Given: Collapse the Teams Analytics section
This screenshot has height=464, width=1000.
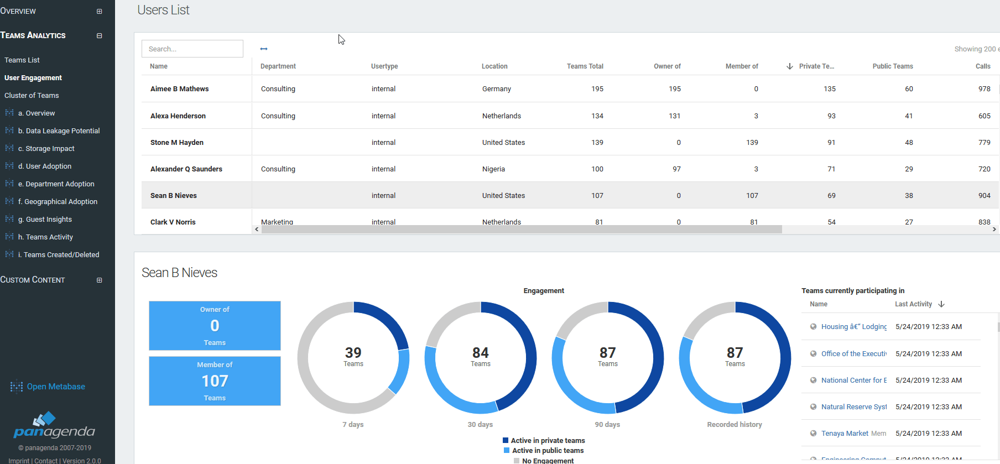Looking at the screenshot, I should (x=100, y=35).
